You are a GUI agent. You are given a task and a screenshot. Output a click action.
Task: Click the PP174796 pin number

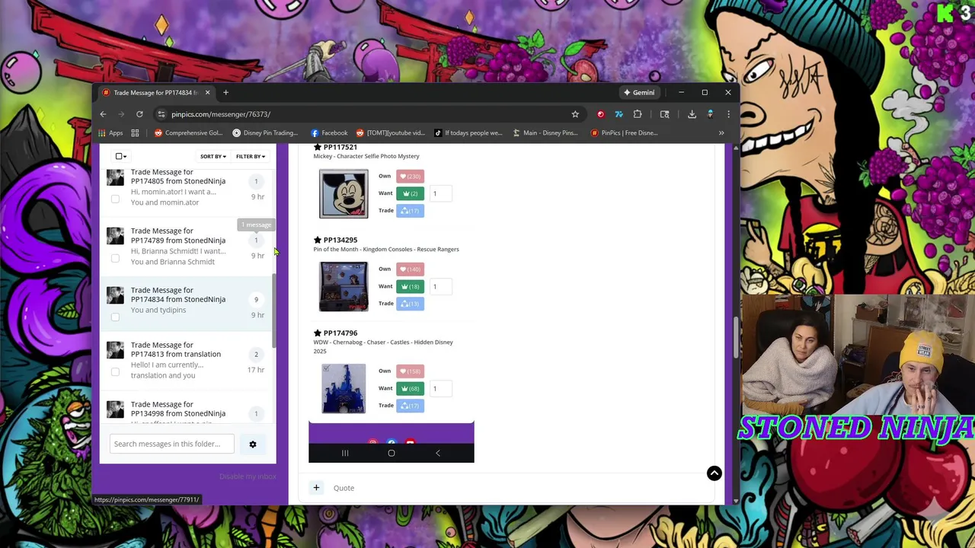(x=340, y=333)
